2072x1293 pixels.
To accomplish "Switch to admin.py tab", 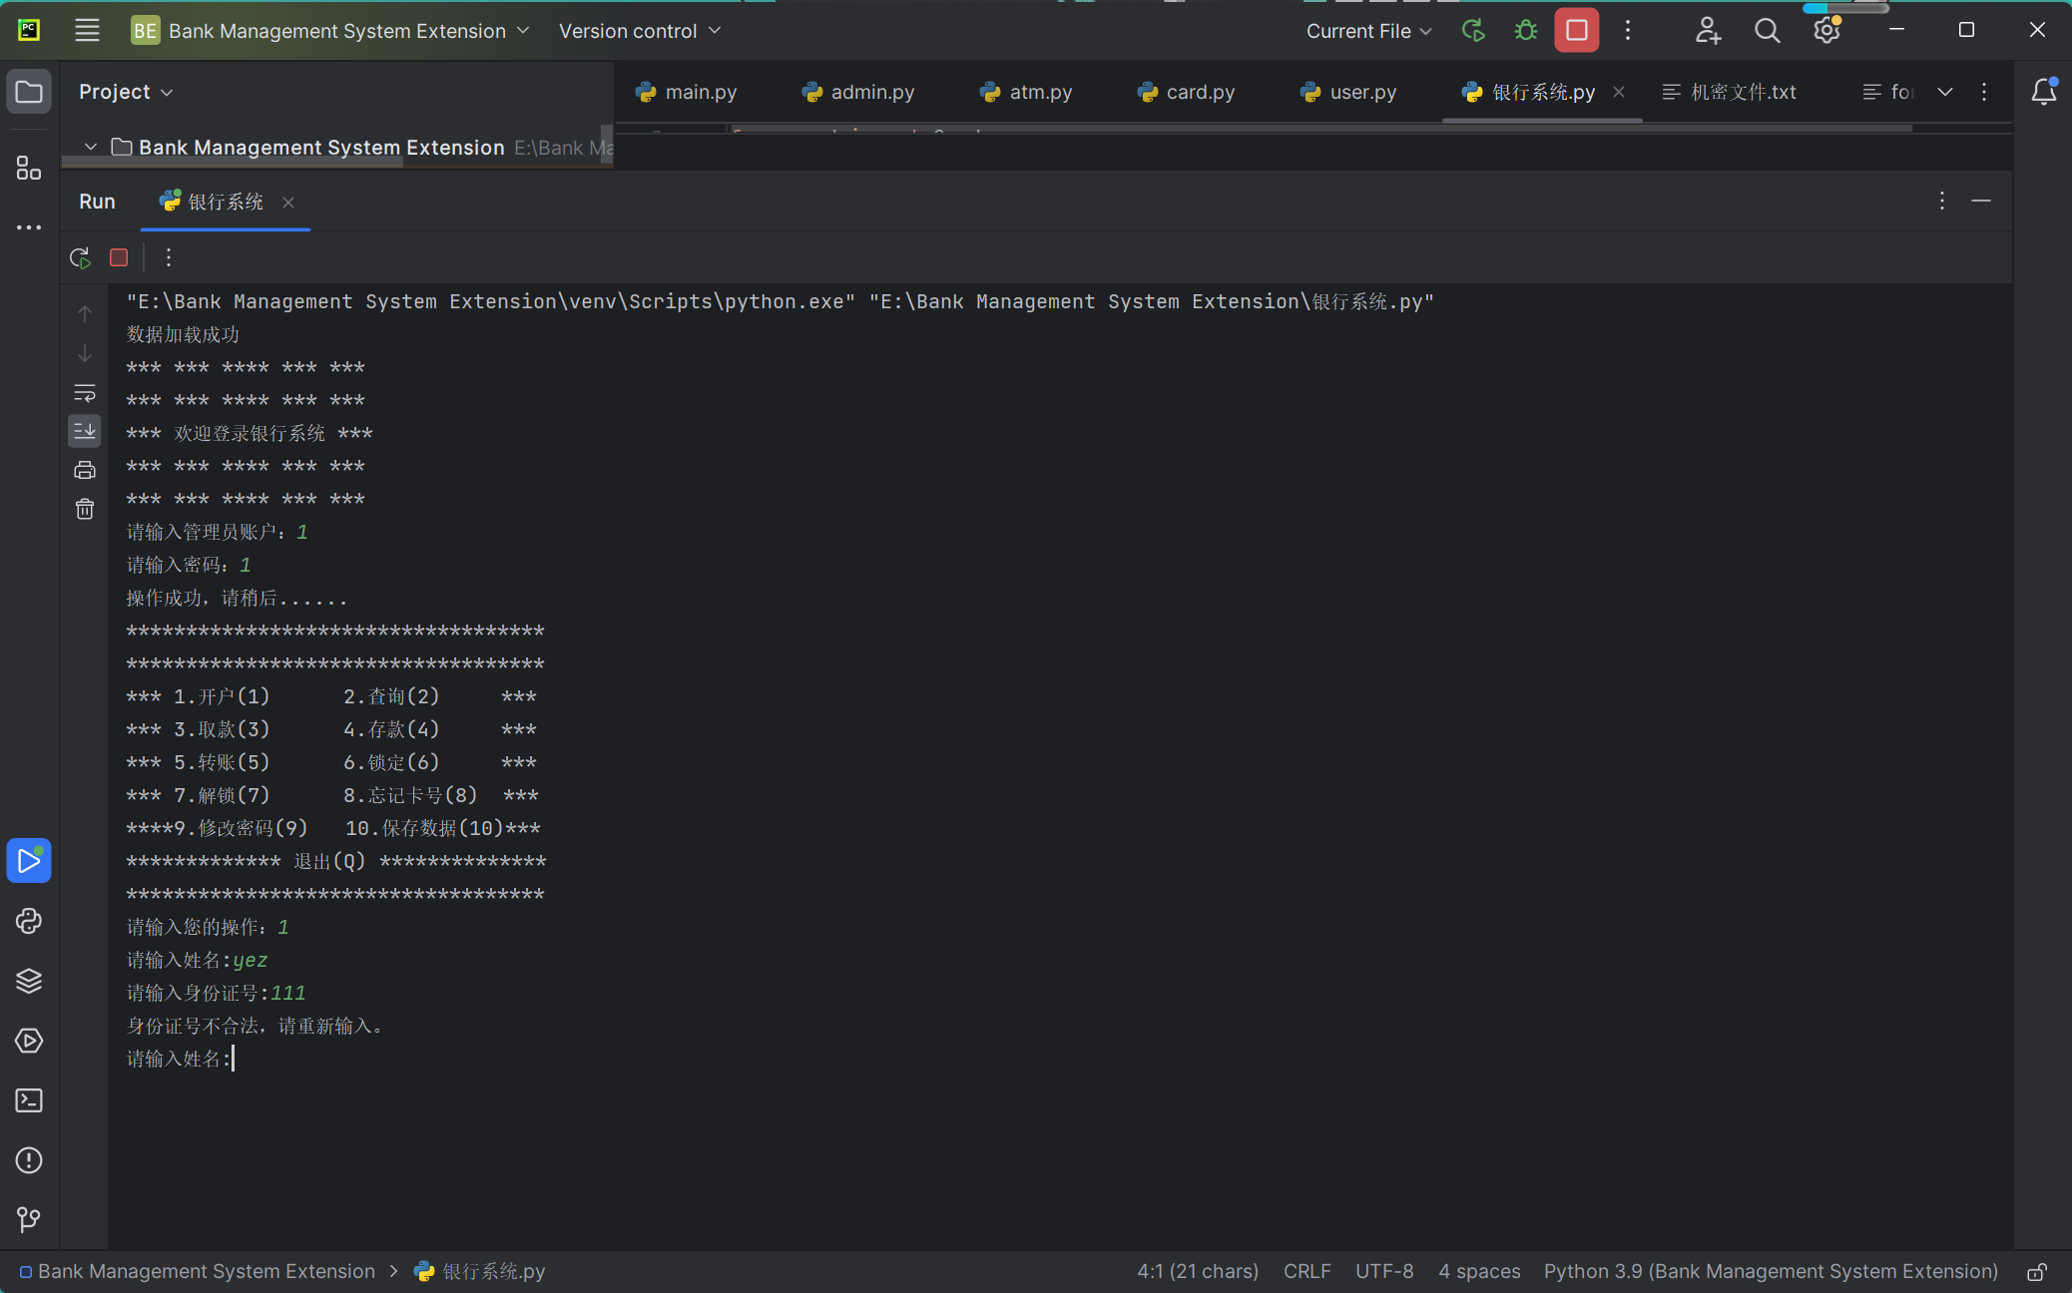I will 858,92.
